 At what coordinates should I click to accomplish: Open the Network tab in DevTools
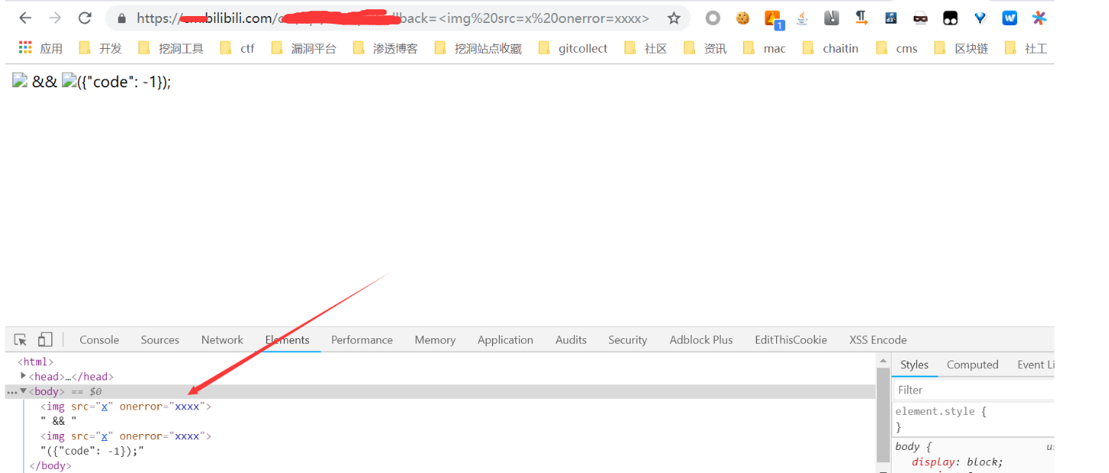click(x=222, y=340)
